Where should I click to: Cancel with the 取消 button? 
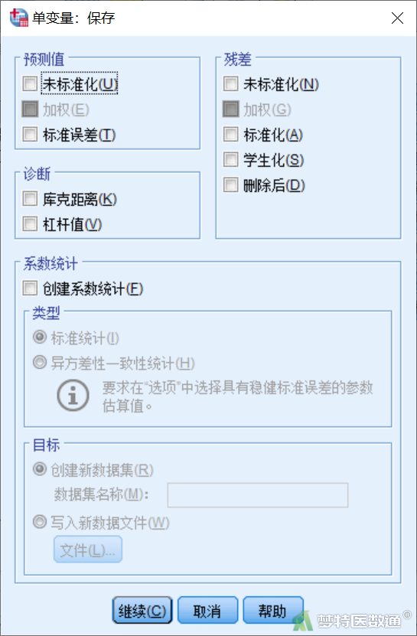(207, 610)
